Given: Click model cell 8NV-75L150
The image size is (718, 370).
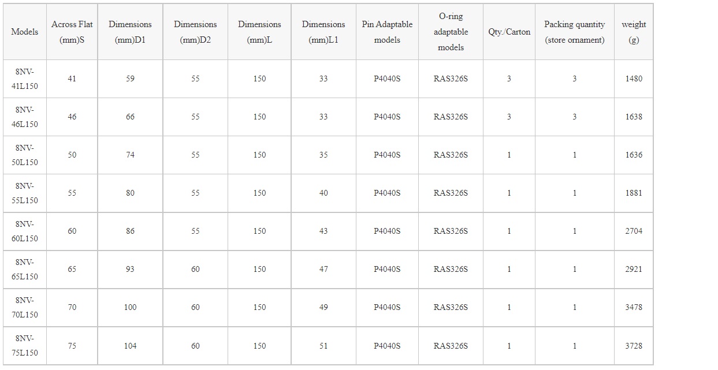Looking at the screenshot, I should (25, 345).
